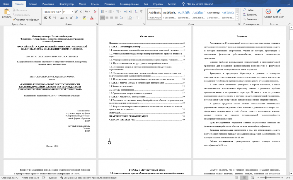Click word count Число слов: 7938
The image size is (293, 180).
[x=30, y=178]
